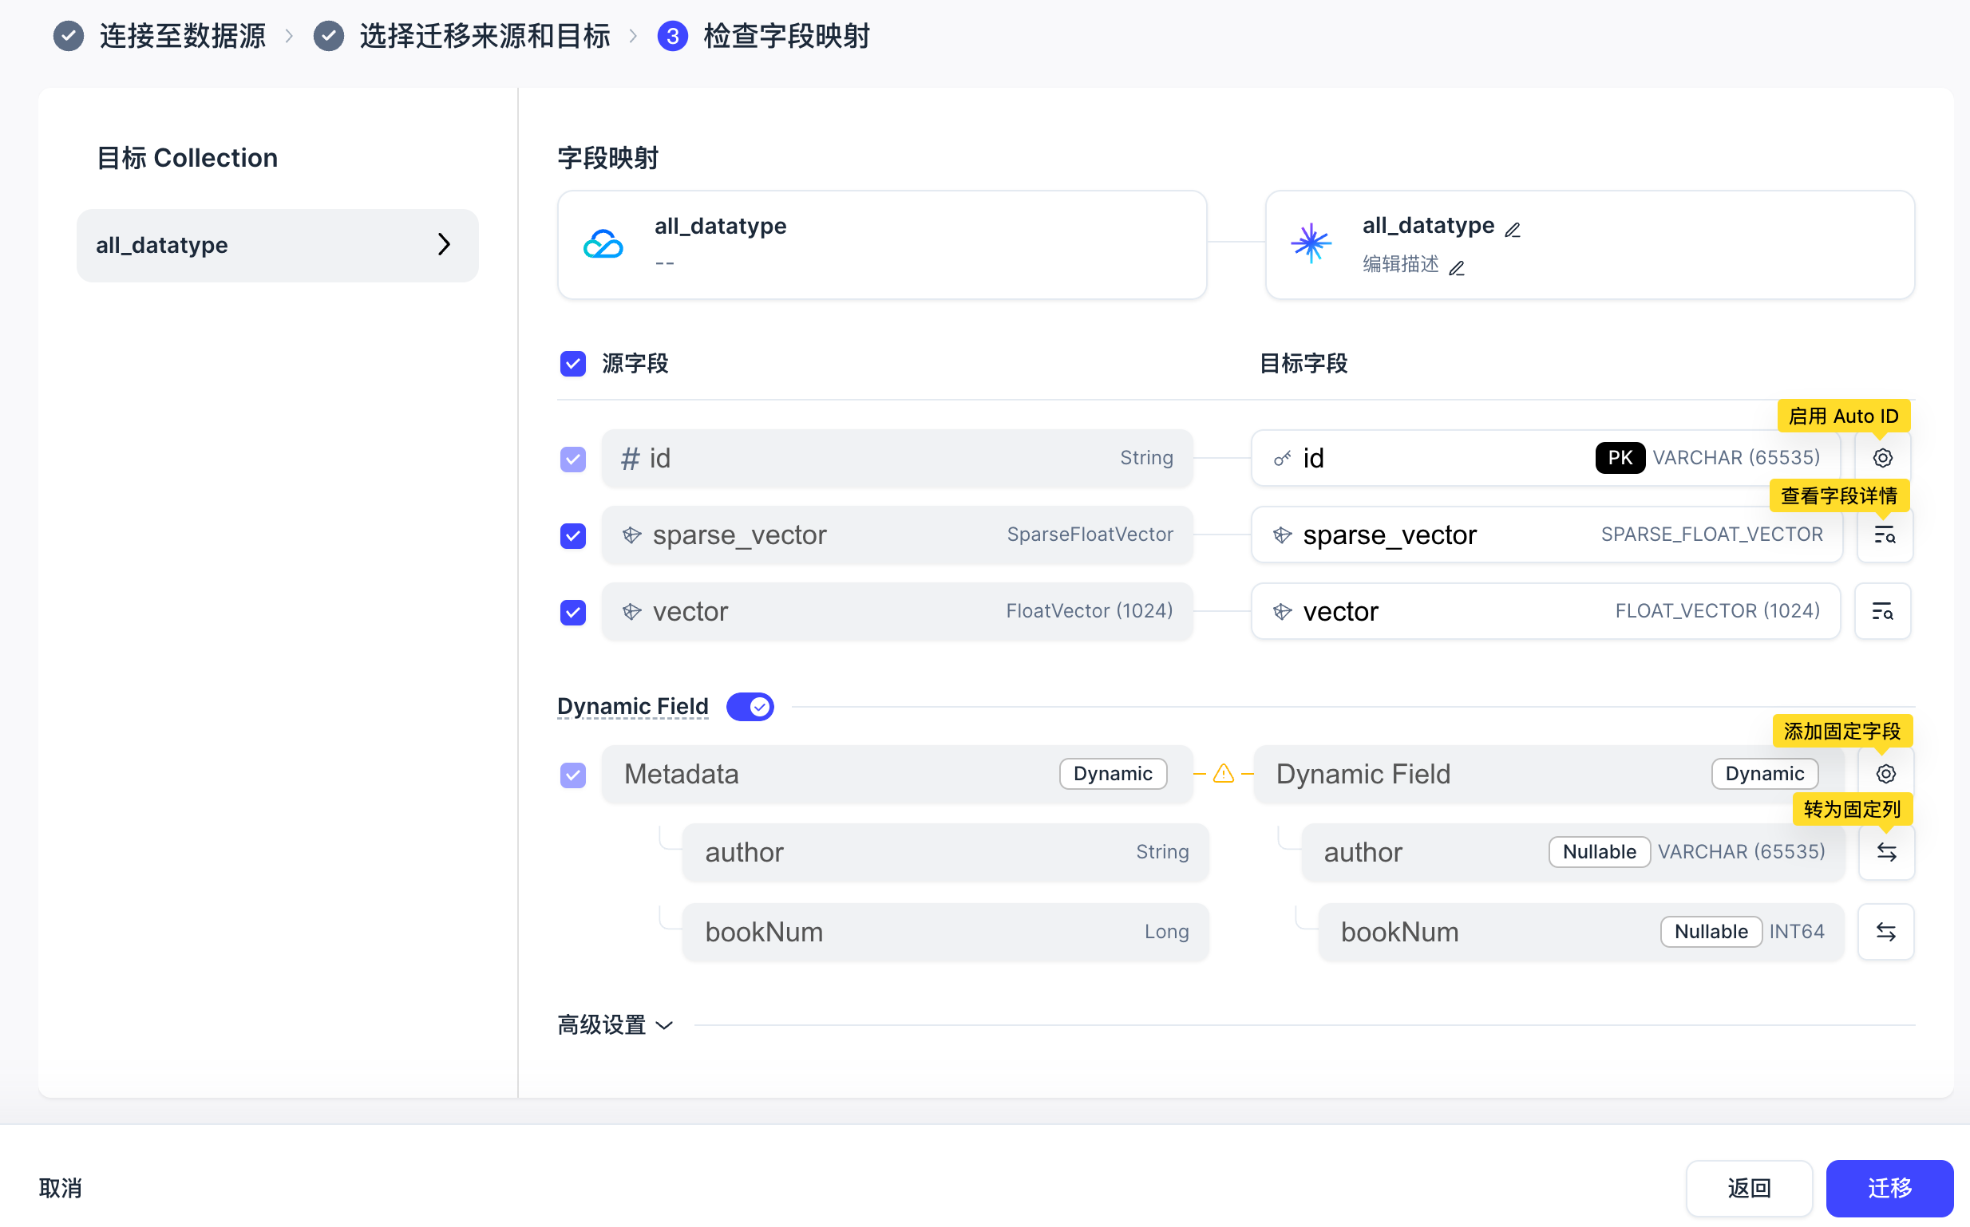Click the completed checkmark for 连接至数据源 step
Screen dimensions: 1970x1227
click(68, 37)
